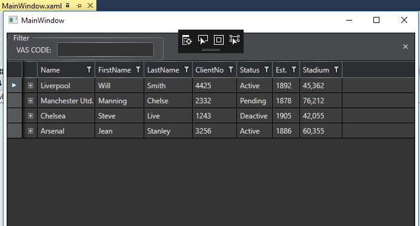This screenshot has width=420, height=226.
Task: Close the MainWindow.xaml tab
Action: 90,5
